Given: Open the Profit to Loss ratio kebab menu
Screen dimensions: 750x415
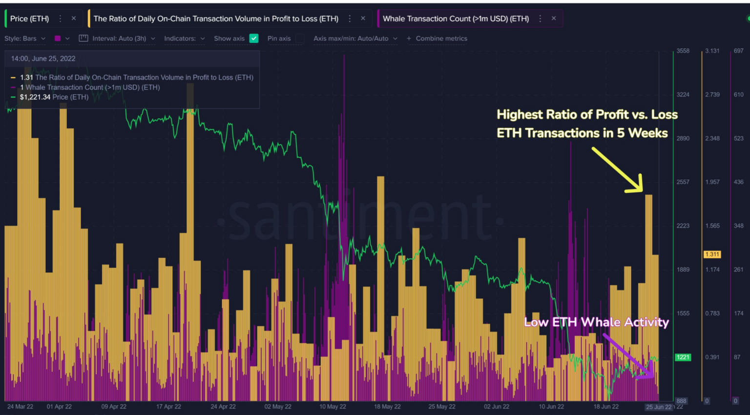Looking at the screenshot, I should [350, 18].
